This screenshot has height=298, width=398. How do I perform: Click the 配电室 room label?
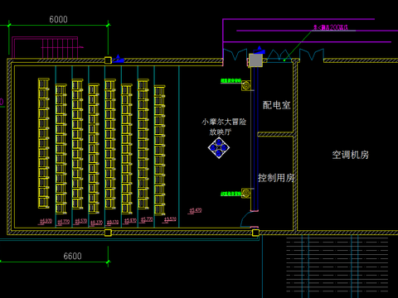tap(276, 105)
